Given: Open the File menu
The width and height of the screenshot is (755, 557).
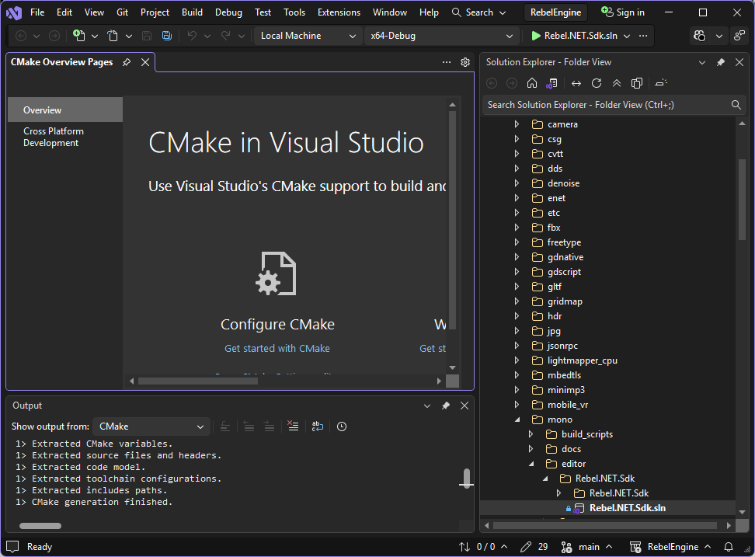Looking at the screenshot, I should [37, 12].
